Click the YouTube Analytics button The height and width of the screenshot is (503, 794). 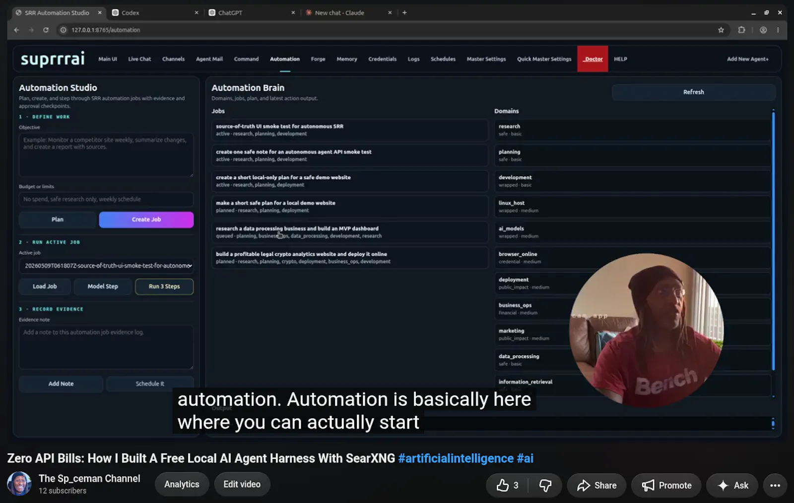(x=182, y=485)
